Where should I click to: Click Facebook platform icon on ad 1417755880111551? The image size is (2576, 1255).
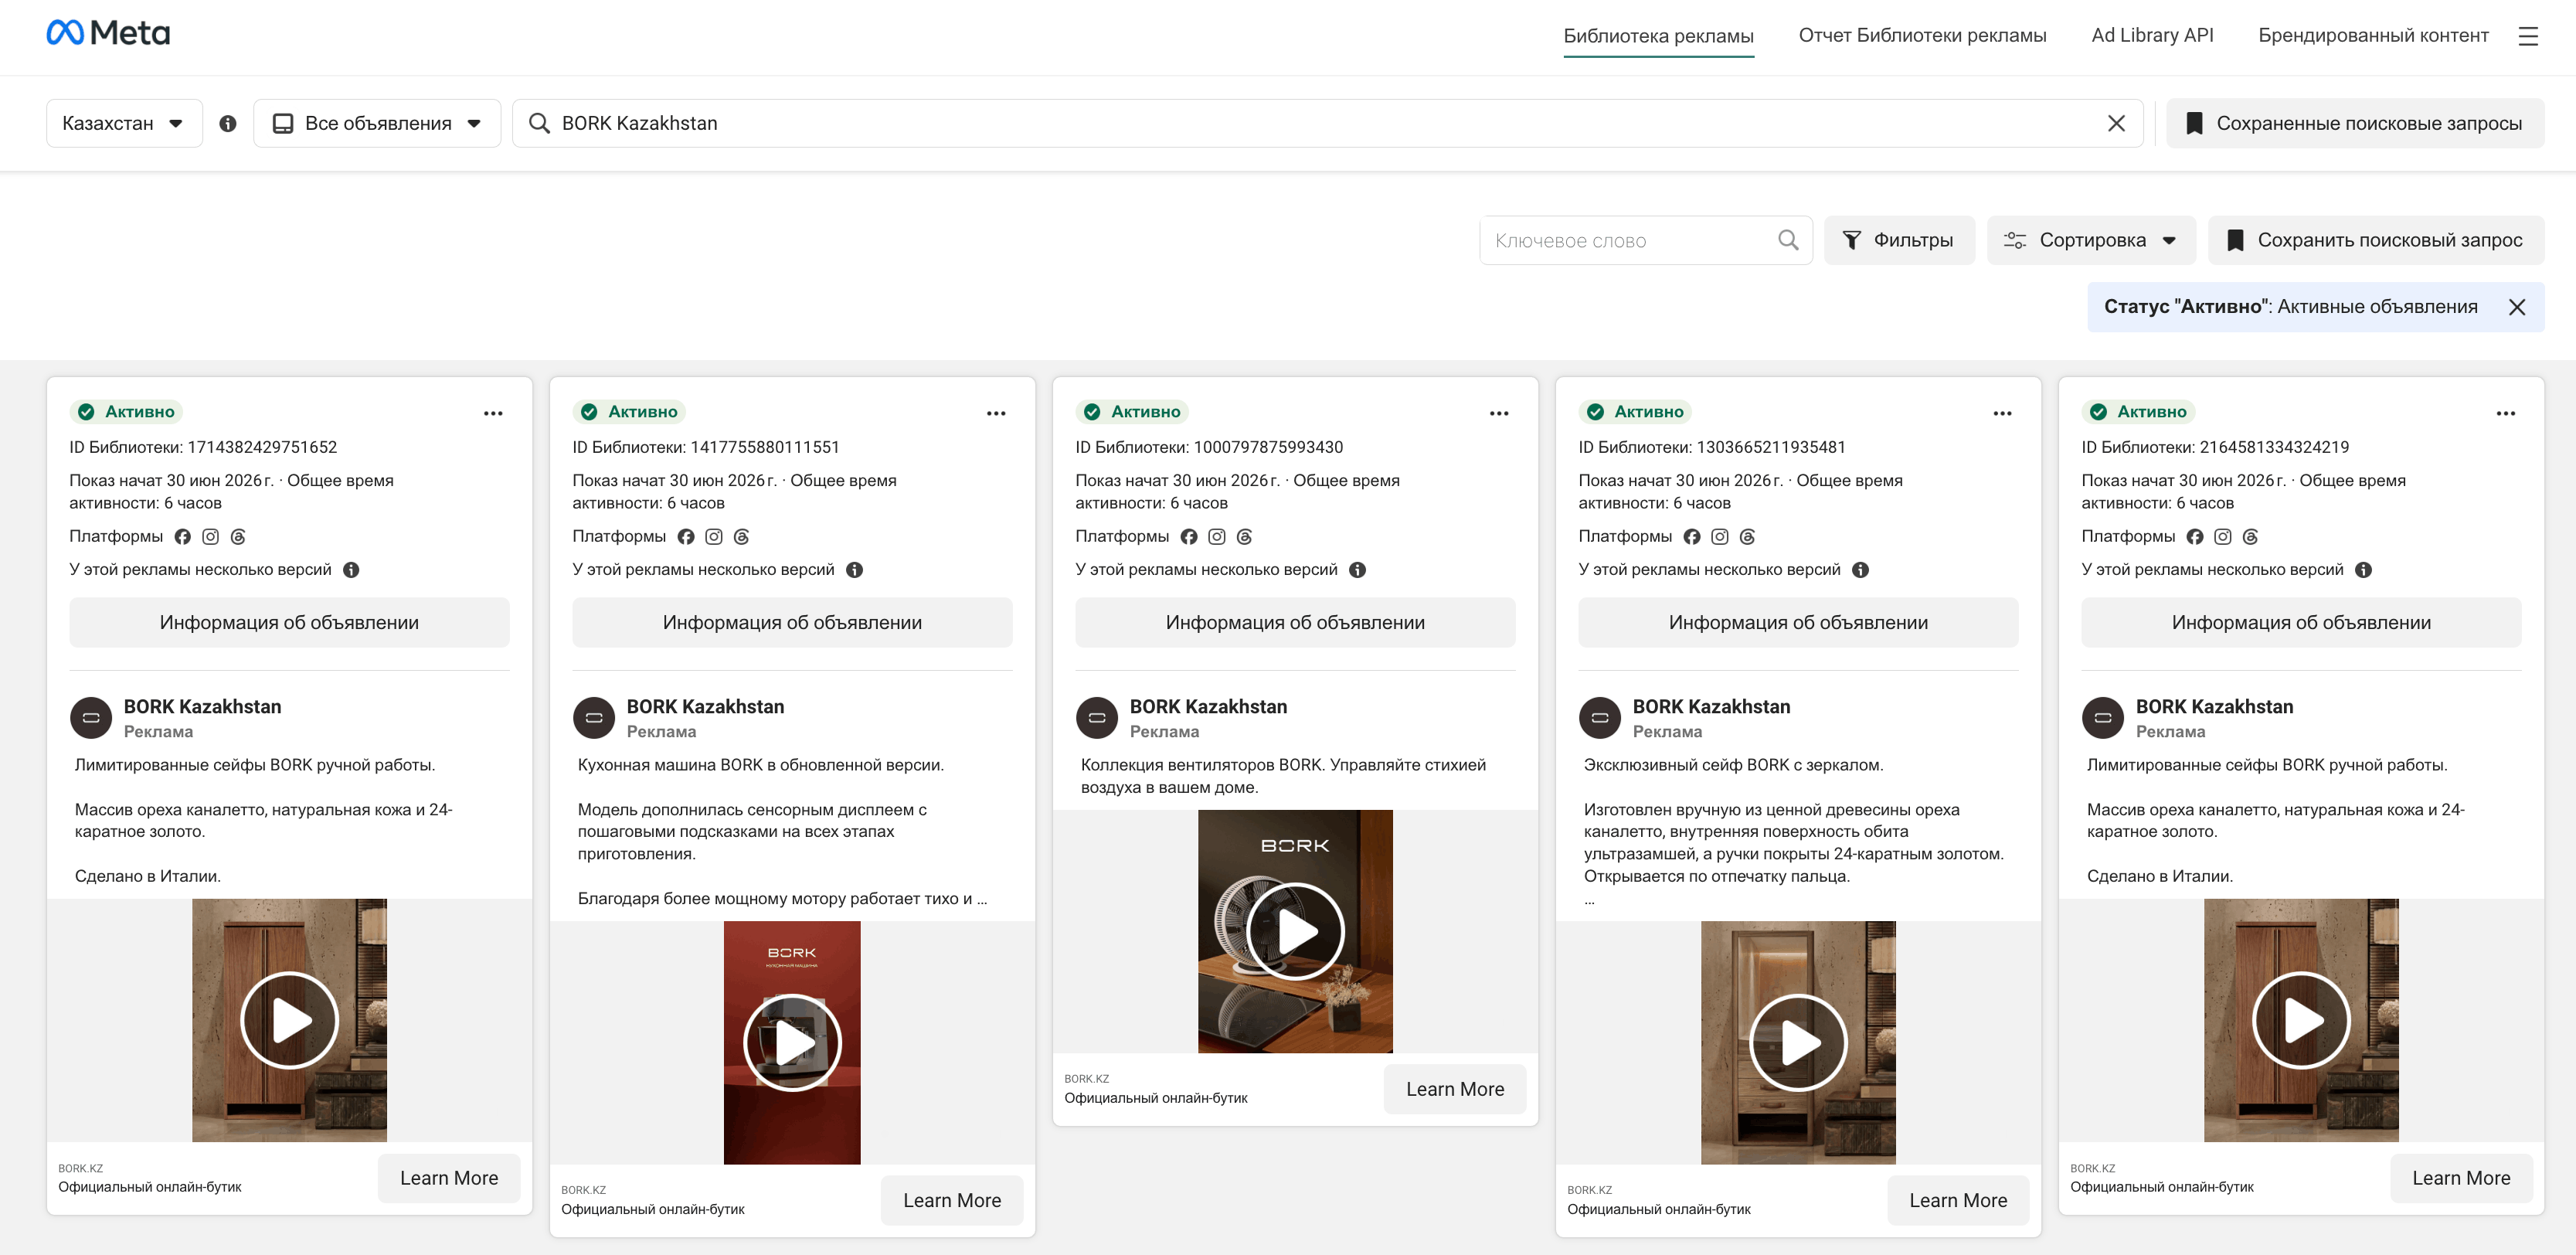[x=685, y=537]
